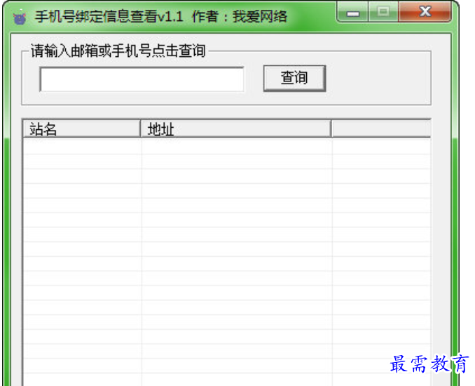Viewport: 475px width, 386px height.
Task: Click the disabled maximize button
Action: pos(383,12)
